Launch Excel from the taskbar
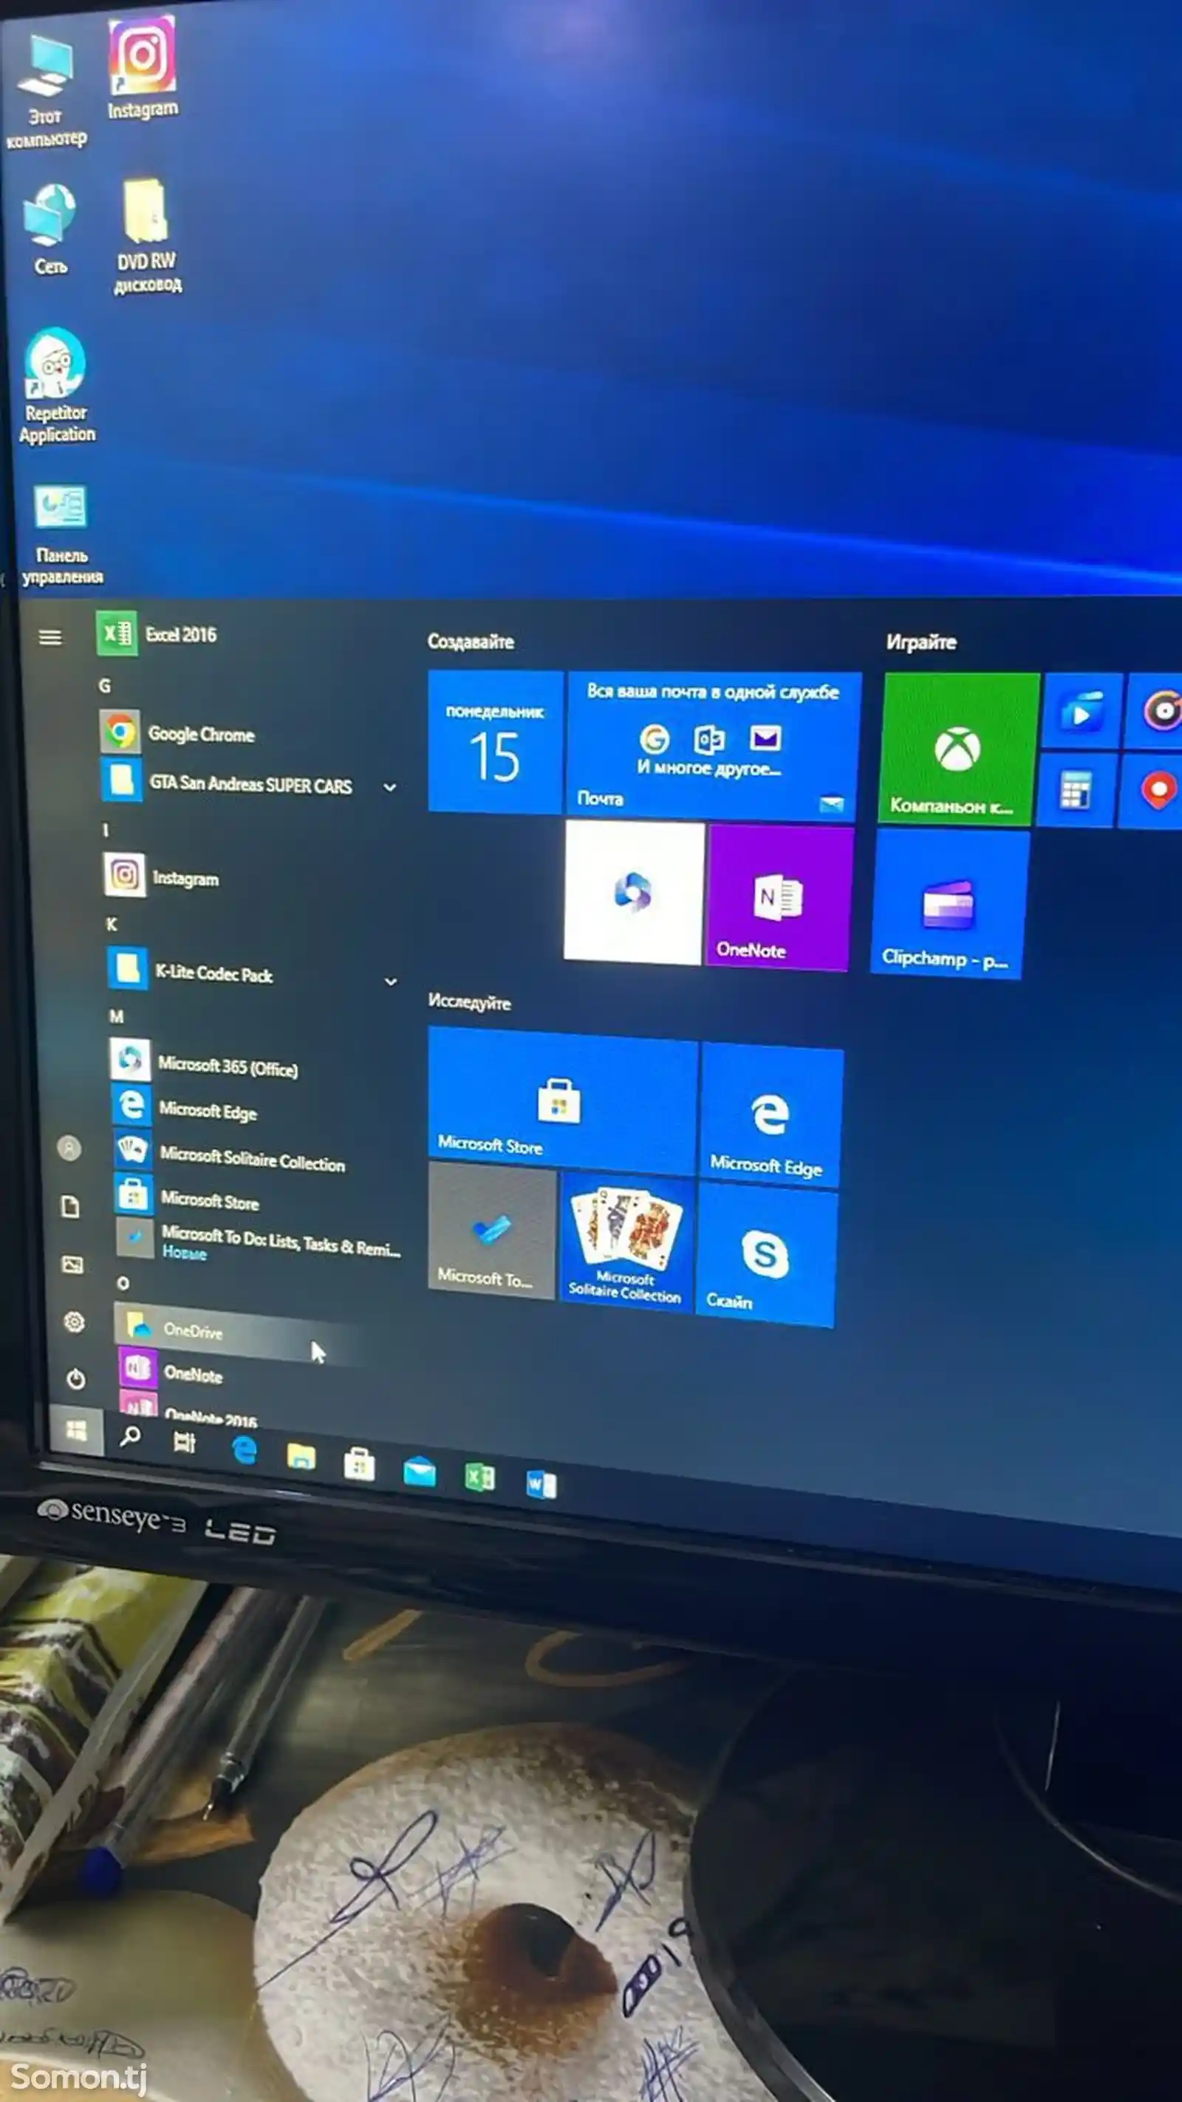This screenshot has height=2102, width=1182. (479, 1477)
